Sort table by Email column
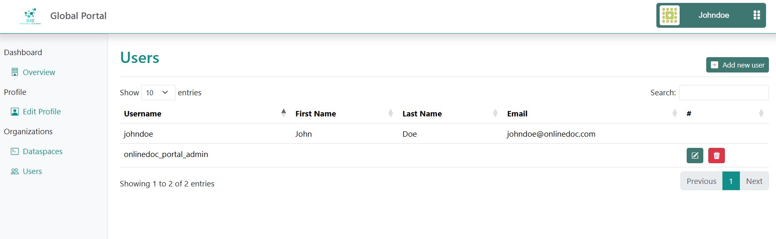Screen dimensions: 776x239 click(x=517, y=113)
